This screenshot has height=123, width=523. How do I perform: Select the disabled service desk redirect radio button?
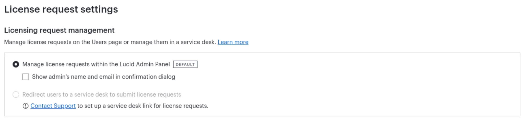[16, 95]
